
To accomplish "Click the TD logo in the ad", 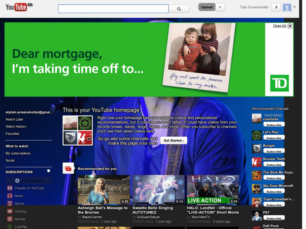I will pyautogui.click(x=279, y=83).
